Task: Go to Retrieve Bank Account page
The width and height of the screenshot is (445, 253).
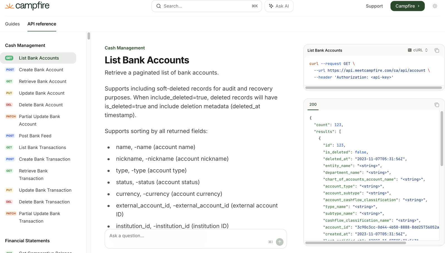Action: pos(38,81)
